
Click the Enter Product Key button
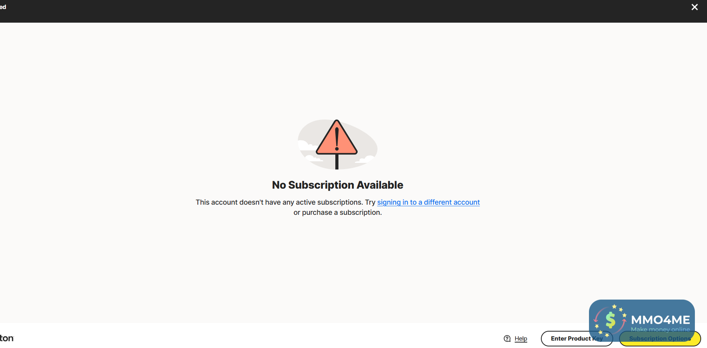click(x=576, y=339)
